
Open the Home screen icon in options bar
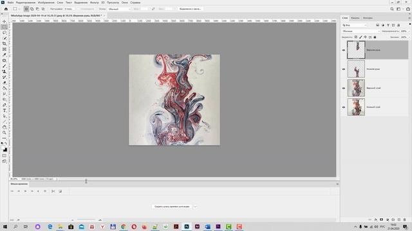click(6, 9)
